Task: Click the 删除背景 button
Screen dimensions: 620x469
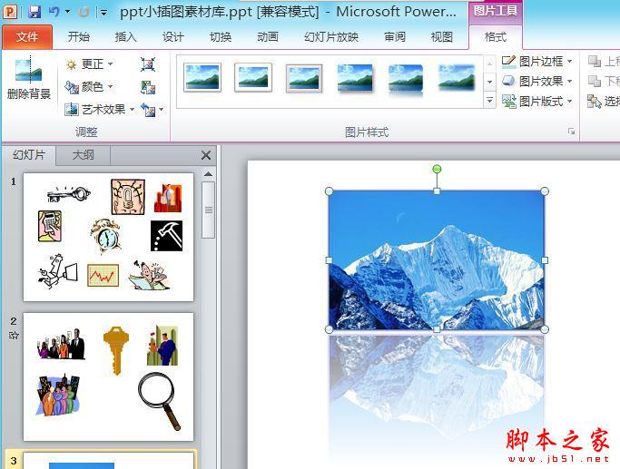Action: pos(29,78)
